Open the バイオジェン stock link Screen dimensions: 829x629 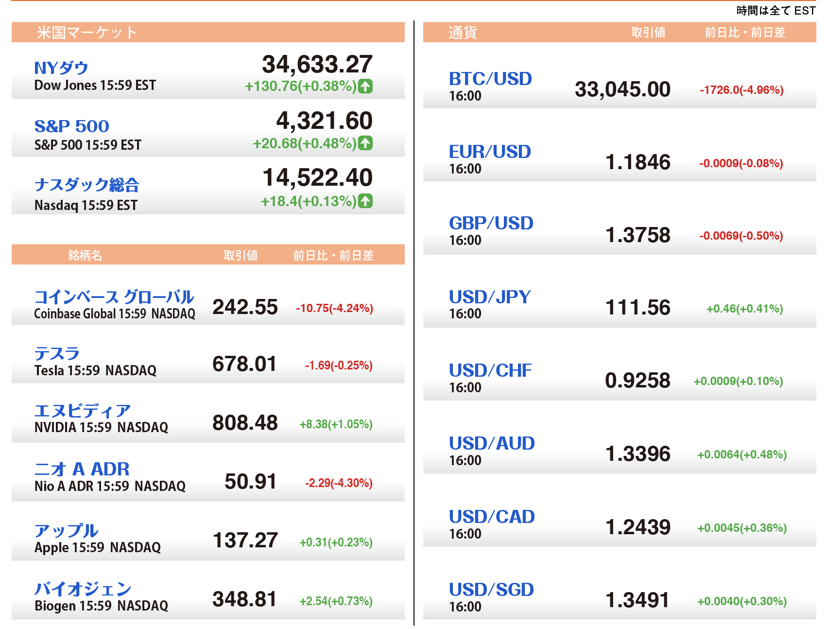tap(83, 589)
